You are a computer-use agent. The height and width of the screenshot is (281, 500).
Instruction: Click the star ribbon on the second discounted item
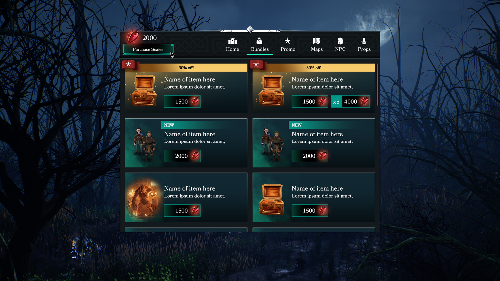point(257,64)
